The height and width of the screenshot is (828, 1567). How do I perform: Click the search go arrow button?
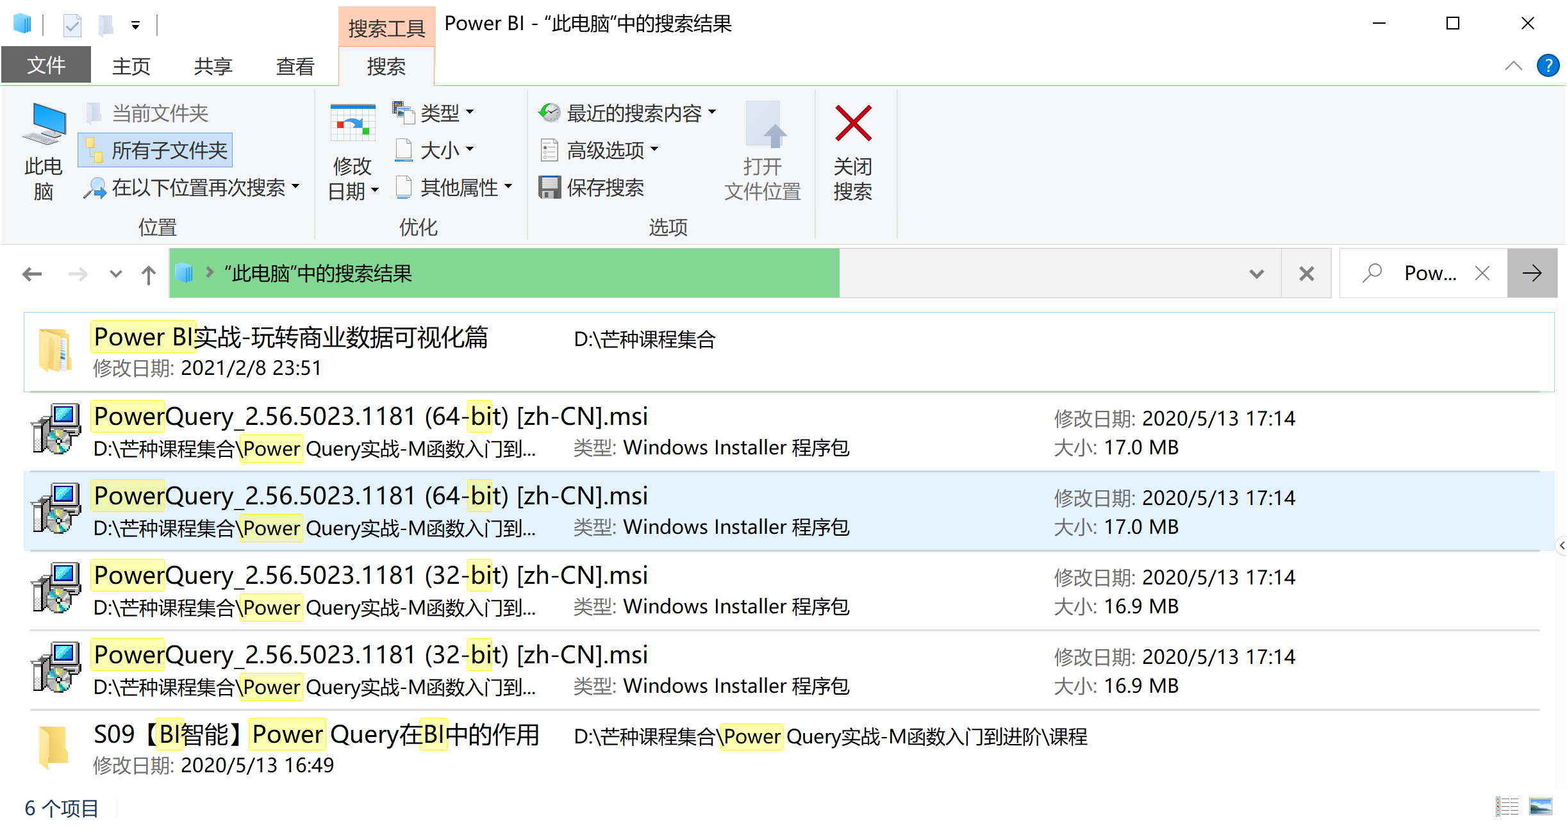tap(1532, 274)
